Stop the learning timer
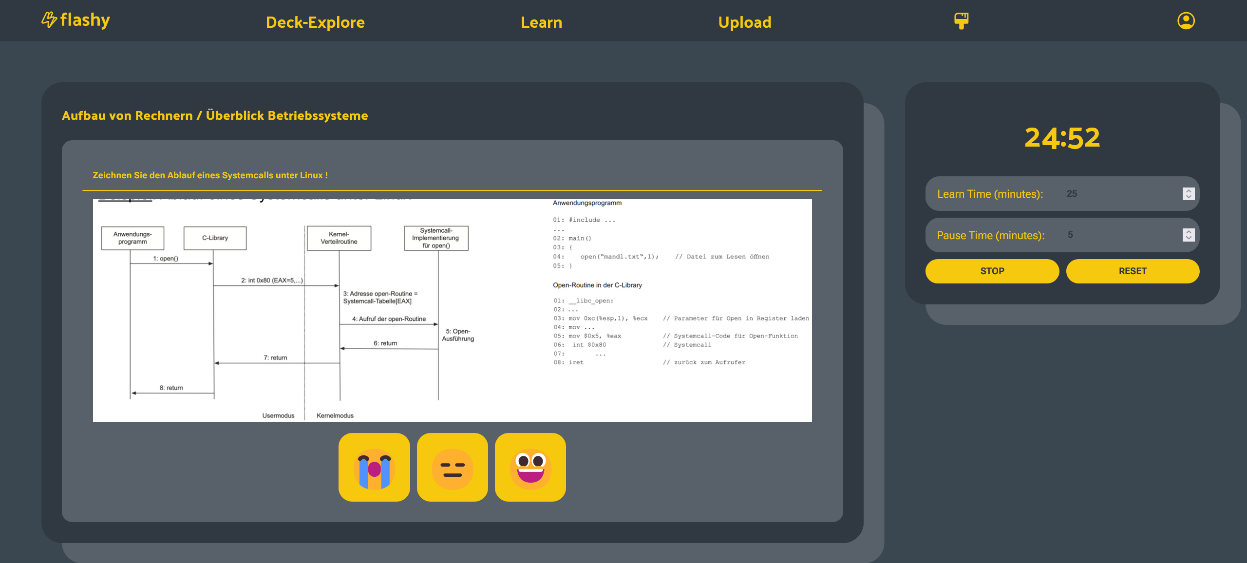The width and height of the screenshot is (1247, 563). tap(992, 271)
